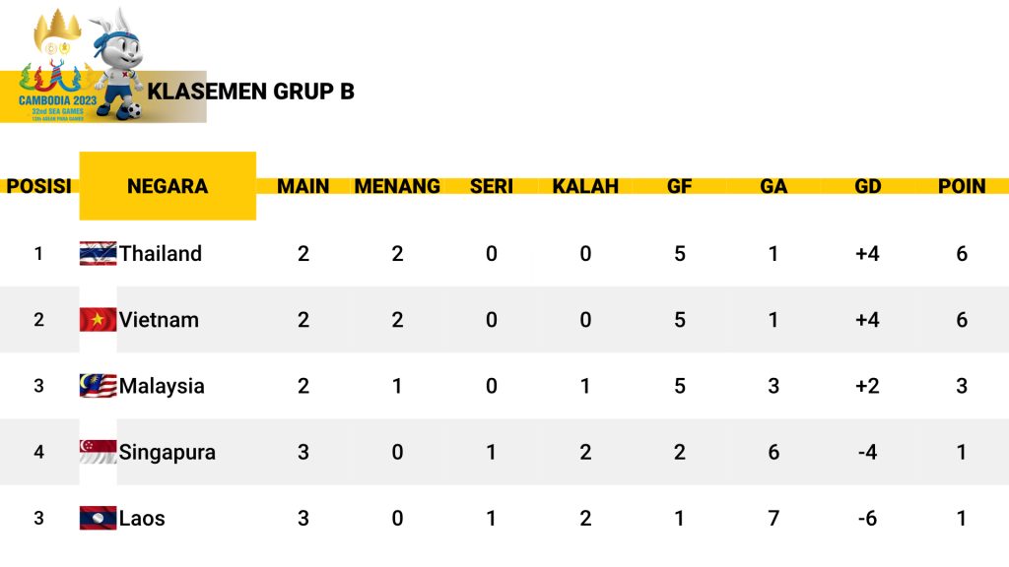
Task: Click Laos's -6 goal difference value
Action: (867, 518)
